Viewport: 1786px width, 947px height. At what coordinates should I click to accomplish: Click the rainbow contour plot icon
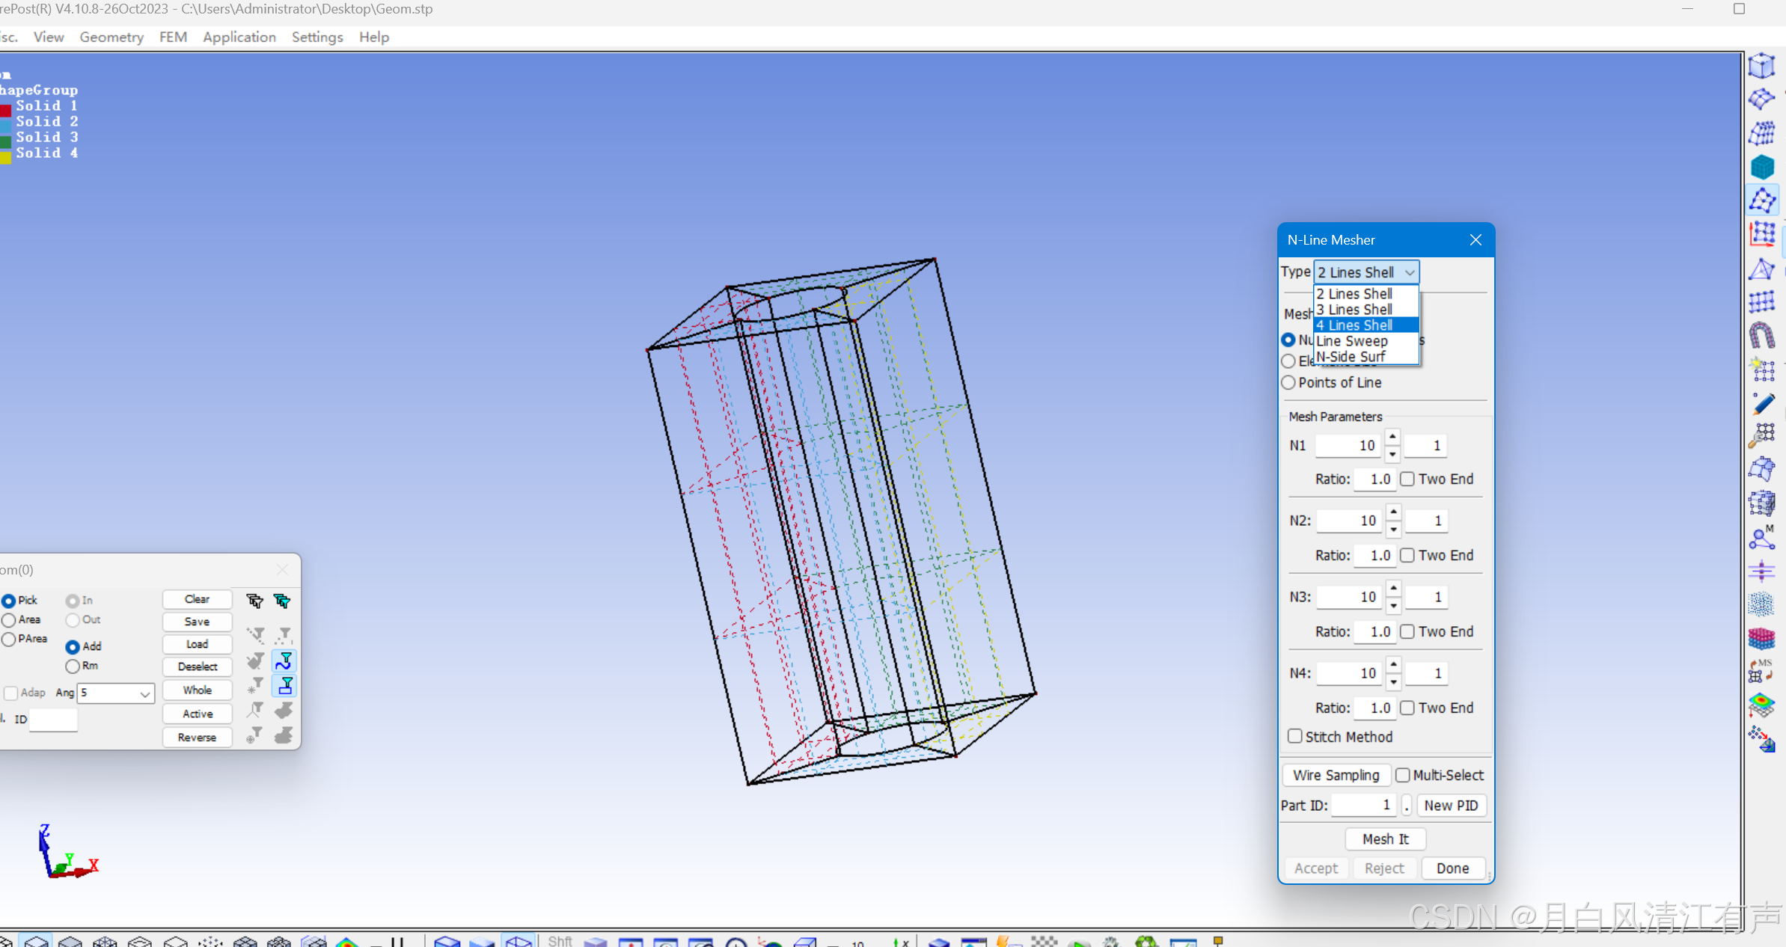pos(1762,704)
